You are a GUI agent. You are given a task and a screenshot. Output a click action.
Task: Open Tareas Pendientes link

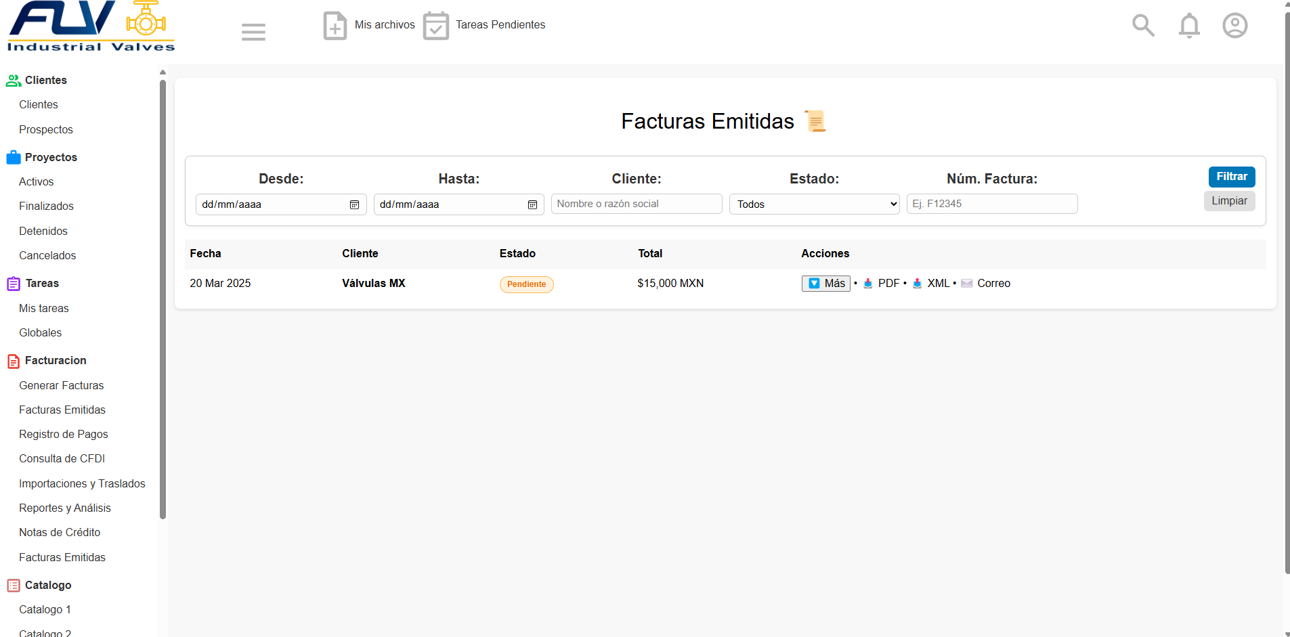click(x=500, y=25)
